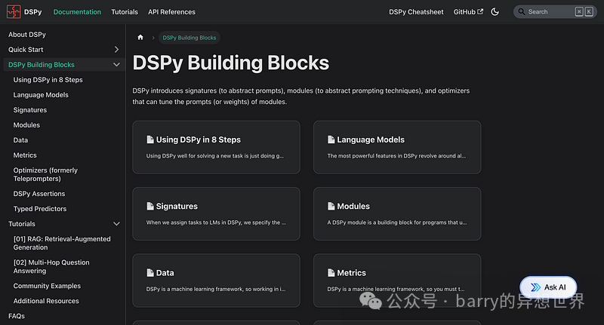Open the Documentation nav tab

(x=77, y=12)
